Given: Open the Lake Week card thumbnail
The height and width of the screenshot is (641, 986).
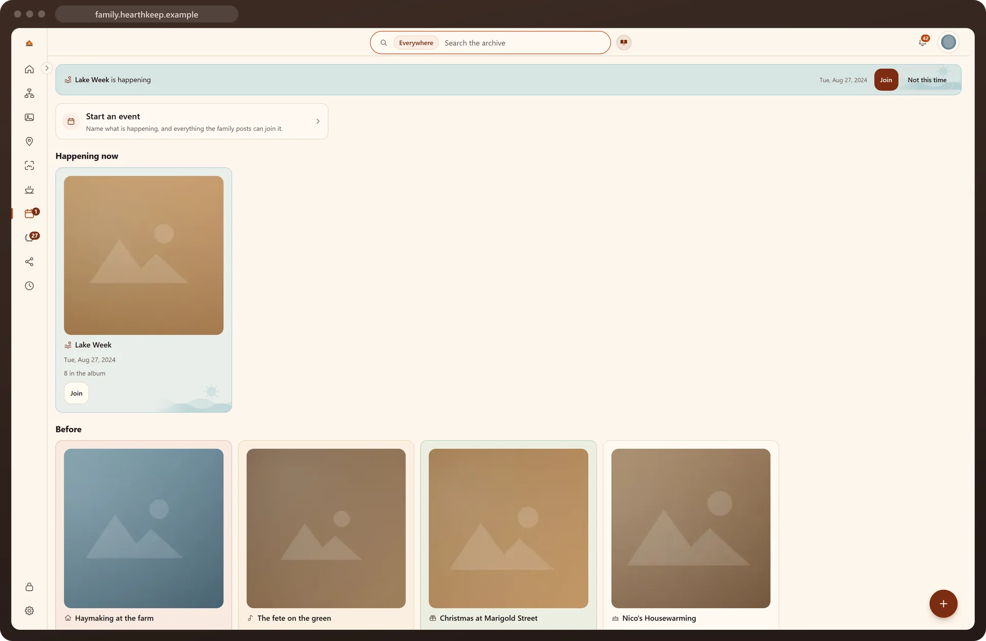Looking at the screenshot, I should 144,256.
